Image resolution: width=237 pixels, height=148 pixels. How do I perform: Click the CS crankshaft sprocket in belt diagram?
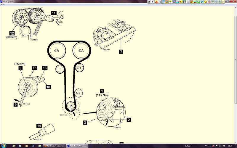click(x=71, y=106)
